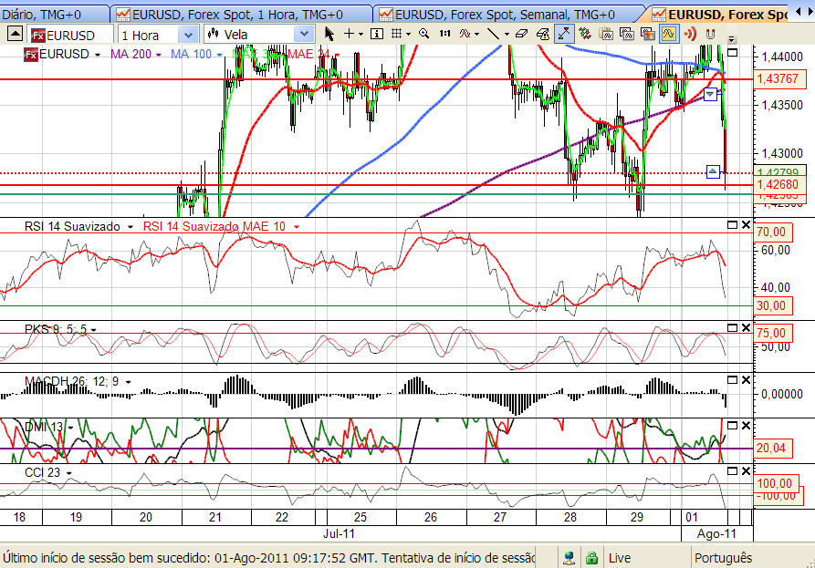Click the green and red trade markers icon
This screenshot has height=568, width=815.
point(585,35)
